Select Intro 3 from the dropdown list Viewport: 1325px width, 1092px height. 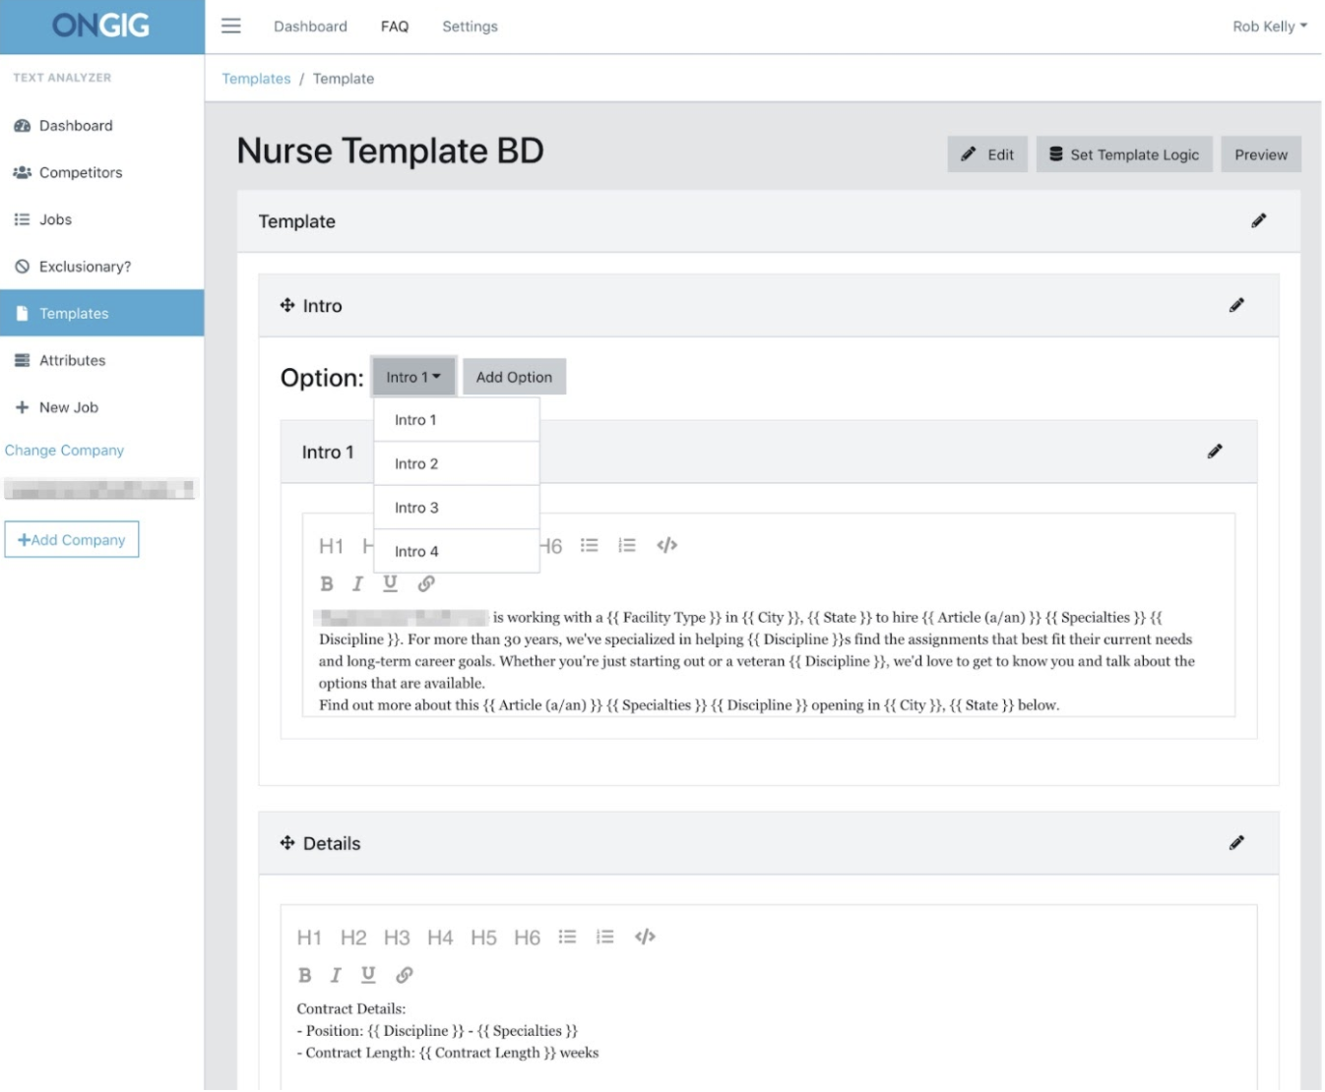coord(456,507)
